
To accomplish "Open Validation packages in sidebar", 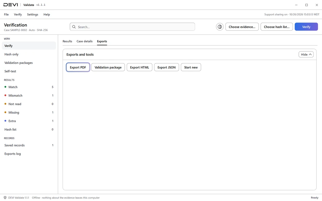I will (29, 63).
